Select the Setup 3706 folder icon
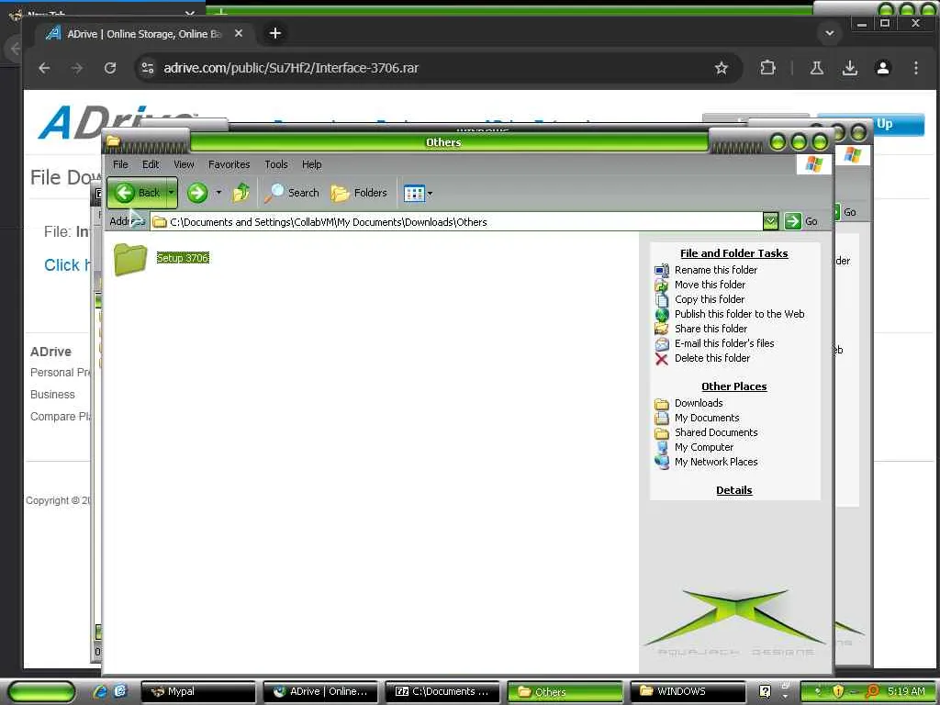 click(130, 258)
